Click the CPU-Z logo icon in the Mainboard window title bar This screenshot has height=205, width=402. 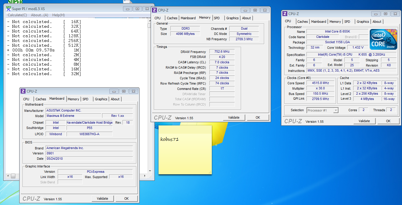(x=23, y=91)
